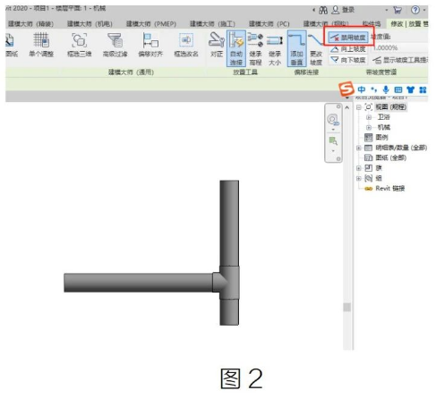Select Revit 链接 in project browser
Viewport: 436px width, 399px height.
(x=390, y=189)
